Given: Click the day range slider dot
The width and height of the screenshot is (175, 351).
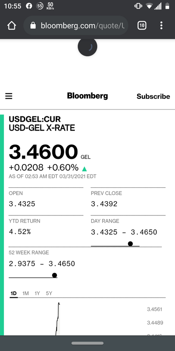Looking at the screenshot, I should [130, 244].
